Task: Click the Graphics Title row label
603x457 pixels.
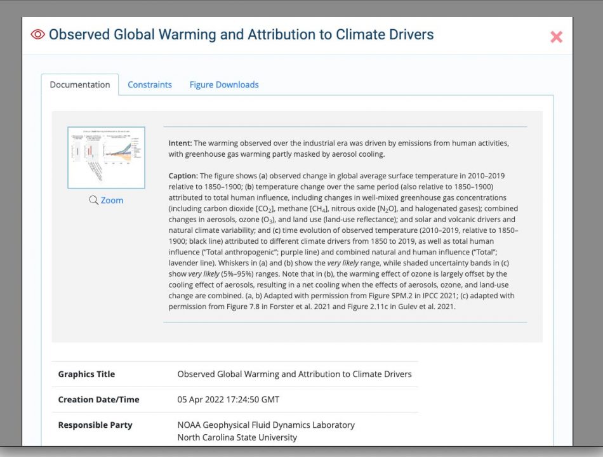Action: tap(86, 374)
